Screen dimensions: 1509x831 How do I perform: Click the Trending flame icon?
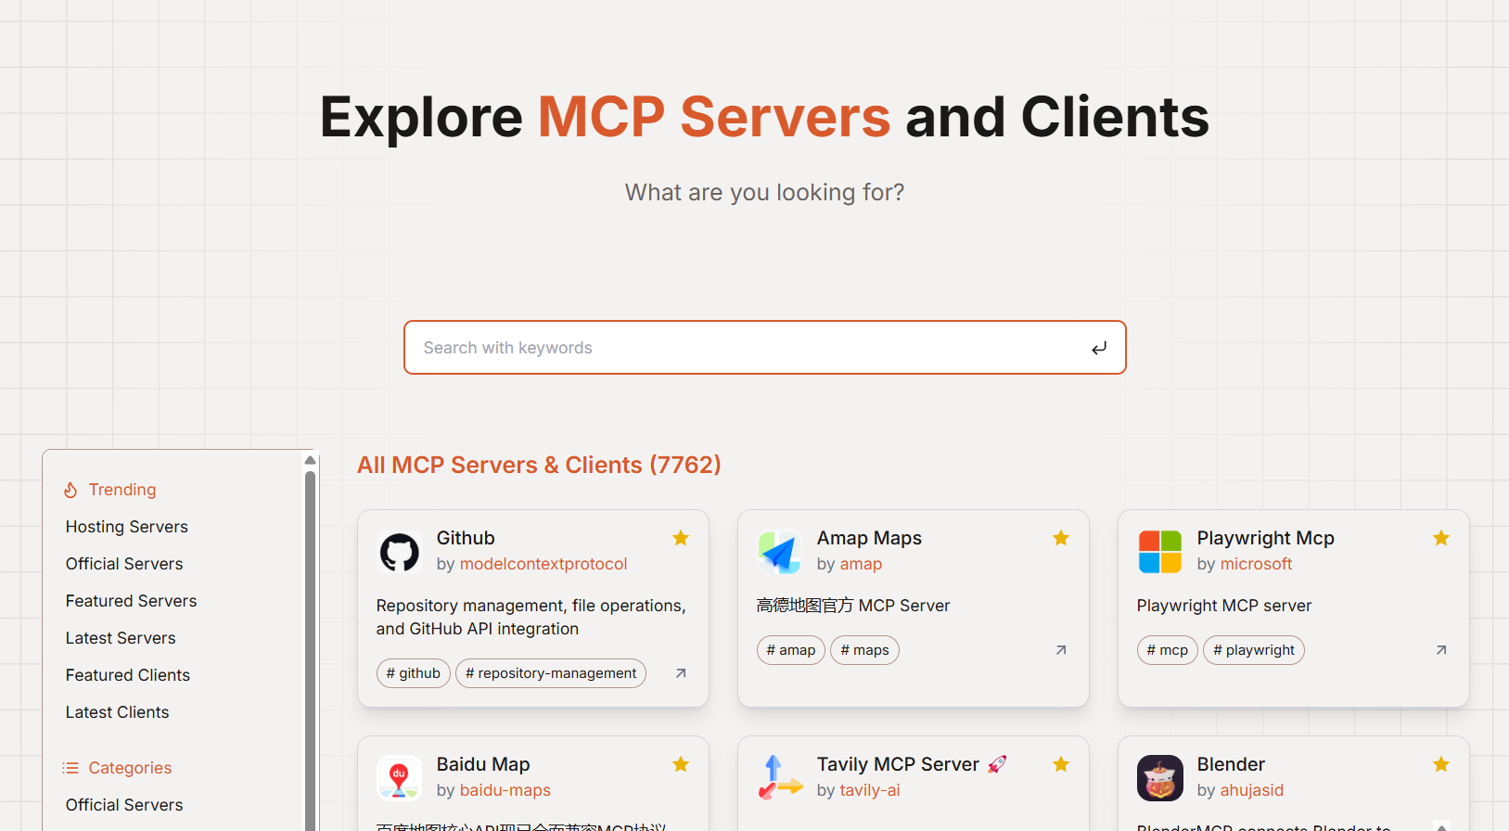click(x=70, y=490)
